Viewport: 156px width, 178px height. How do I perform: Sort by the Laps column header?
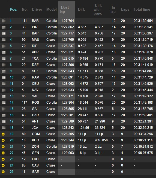(x=125, y=9)
